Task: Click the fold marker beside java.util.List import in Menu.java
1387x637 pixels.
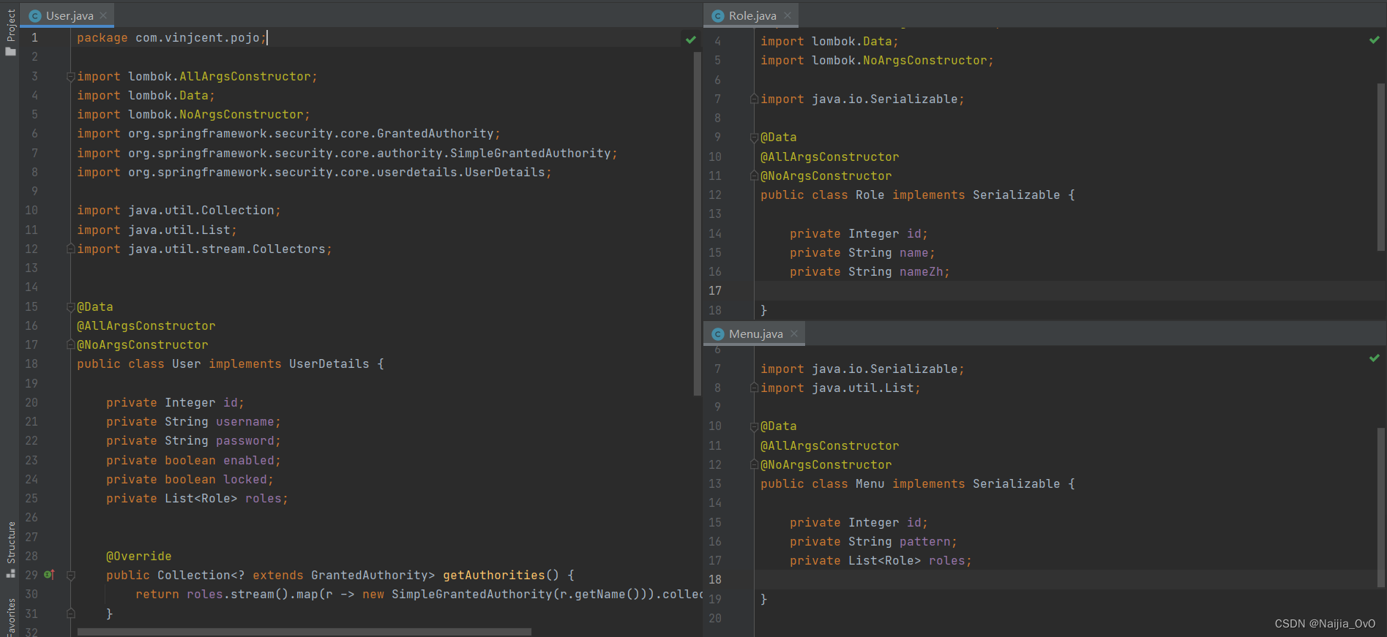Action: point(754,388)
